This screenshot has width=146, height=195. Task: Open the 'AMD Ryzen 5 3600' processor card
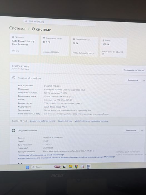click(24, 44)
